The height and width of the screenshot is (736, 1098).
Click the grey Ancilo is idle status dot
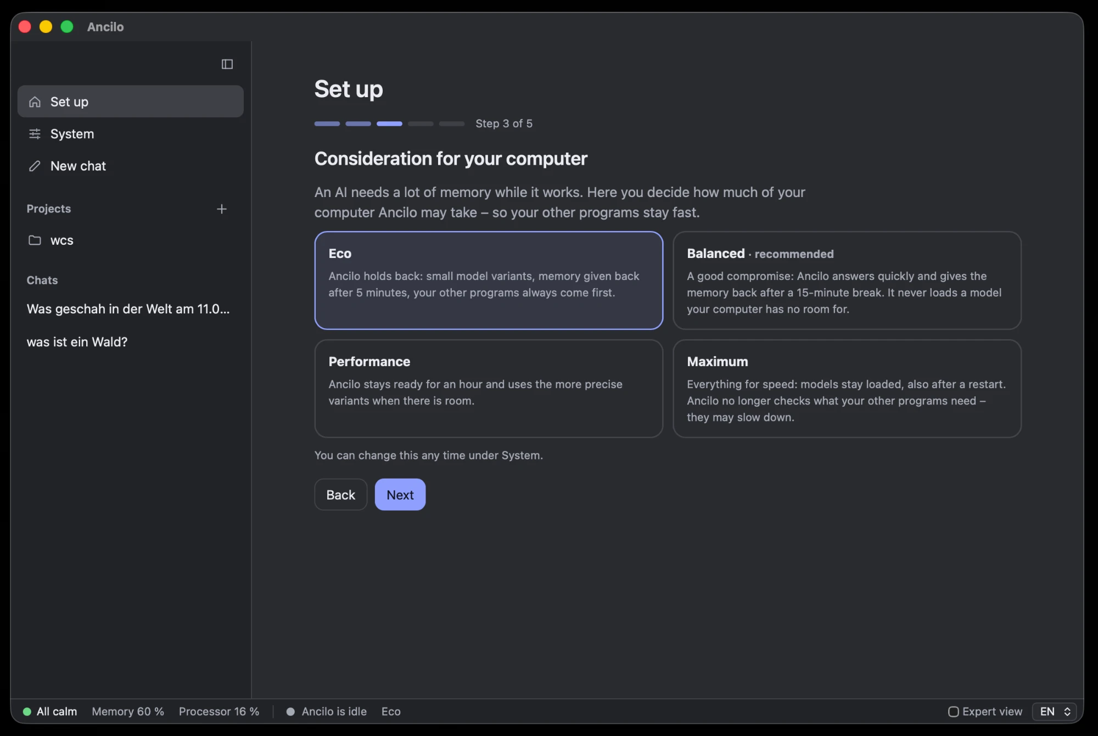[x=290, y=711]
